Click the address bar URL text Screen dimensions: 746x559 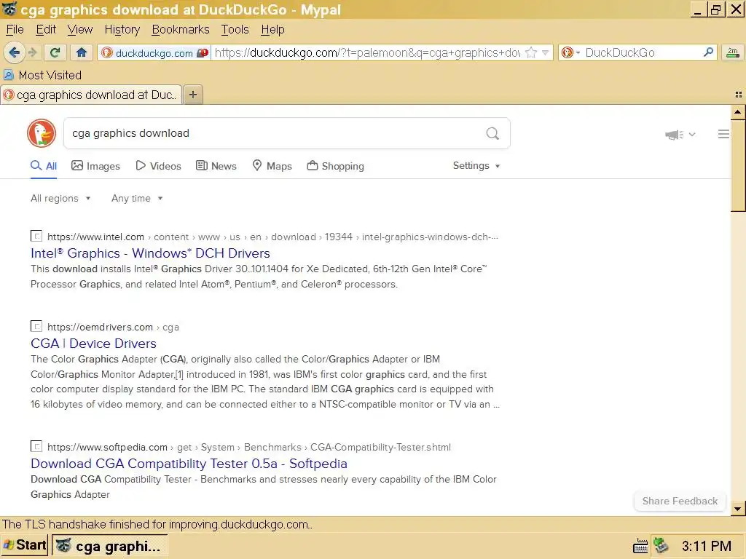point(367,52)
